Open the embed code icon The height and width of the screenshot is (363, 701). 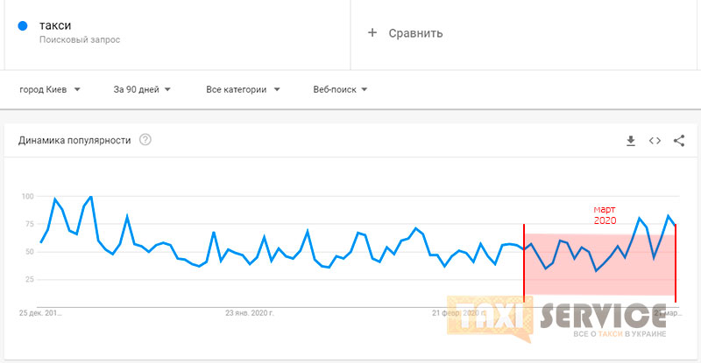655,141
